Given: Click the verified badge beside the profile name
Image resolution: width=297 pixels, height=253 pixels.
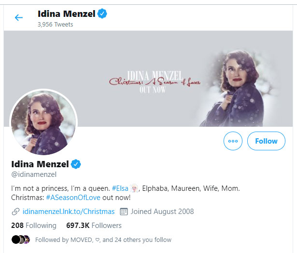Looking at the screenshot, I should click(76, 164).
